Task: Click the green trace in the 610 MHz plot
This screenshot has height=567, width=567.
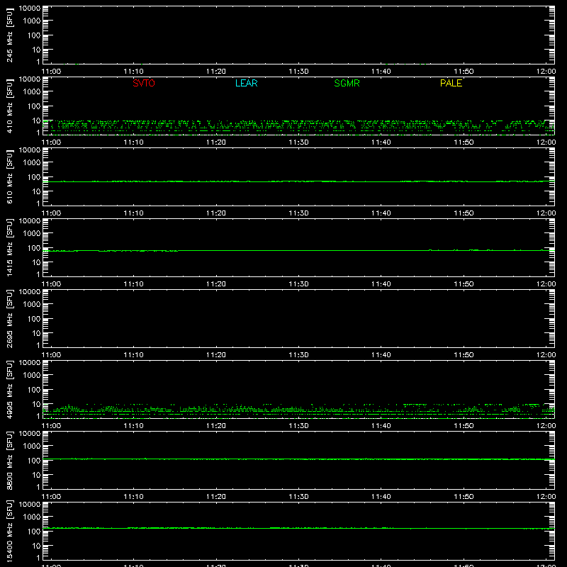Action: pos(298,181)
